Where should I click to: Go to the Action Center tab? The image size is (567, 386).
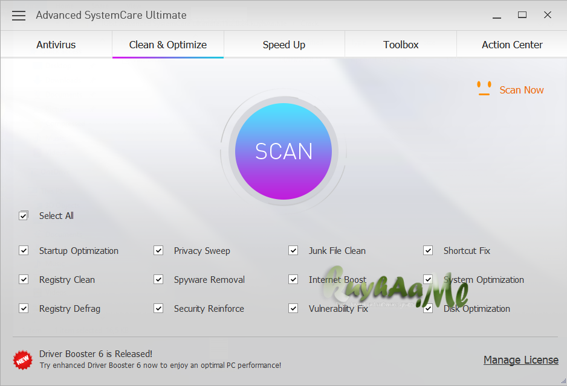tap(512, 45)
